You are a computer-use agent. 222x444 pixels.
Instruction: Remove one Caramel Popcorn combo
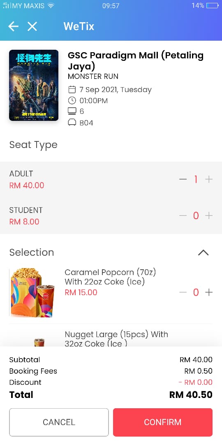coord(183,293)
